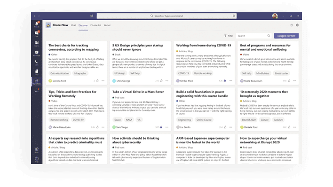Viewport: 333px width, 187px height.
Task: Open Files icon in left sidebar
Action: [37, 72]
